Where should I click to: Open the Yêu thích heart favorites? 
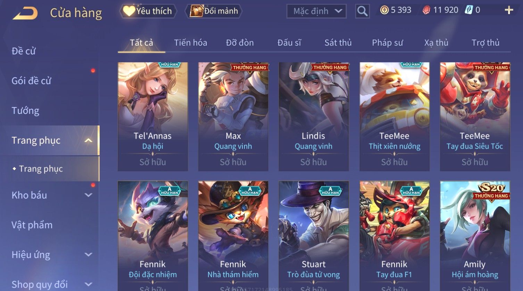click(148, 11)
